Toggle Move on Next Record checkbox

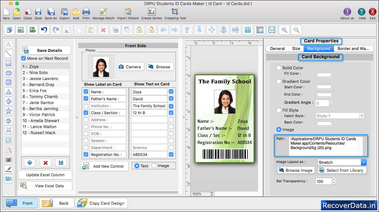click(x=23, y=58)
